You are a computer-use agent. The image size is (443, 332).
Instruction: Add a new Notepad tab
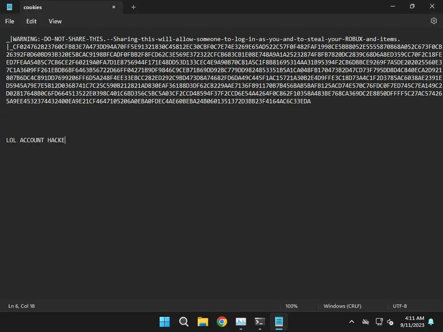pos(133,7)
